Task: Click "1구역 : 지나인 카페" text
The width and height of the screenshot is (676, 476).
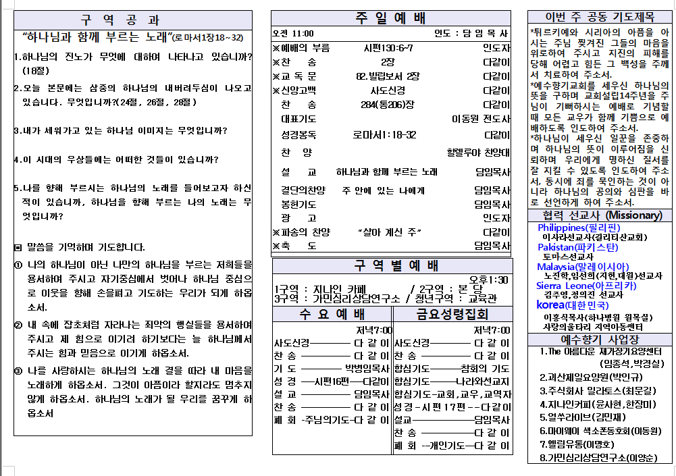Action: 320,289
